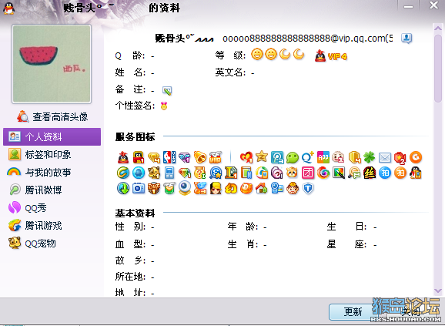Image resolution: width=445 pixels, height=326 pixels.
Task: Click the medal icon beside 个性签名
Action: point(164,106)
